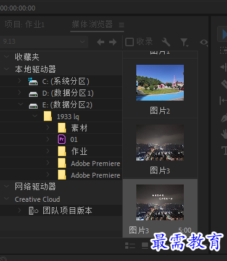Select 本地驱动器 in the tree
The image size is (227, 261).
click(35, 69)
